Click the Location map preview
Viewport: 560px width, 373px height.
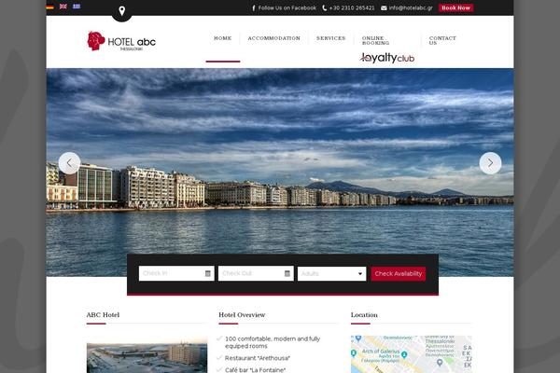click(411, 354)
